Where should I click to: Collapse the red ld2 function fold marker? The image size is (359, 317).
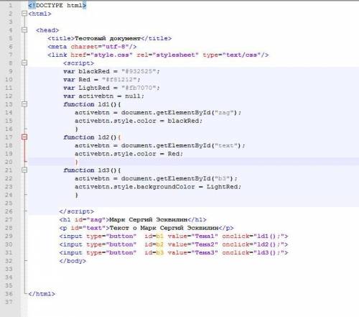(24, 137)
